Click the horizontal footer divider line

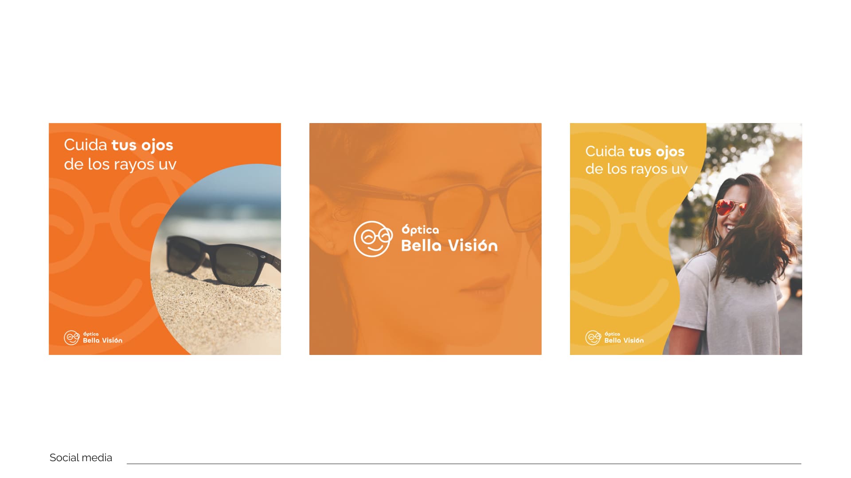pyautogui.click(x=464, y=464)
